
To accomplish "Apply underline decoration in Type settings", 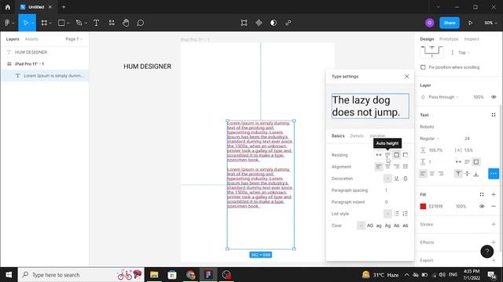I will (396, 179).
